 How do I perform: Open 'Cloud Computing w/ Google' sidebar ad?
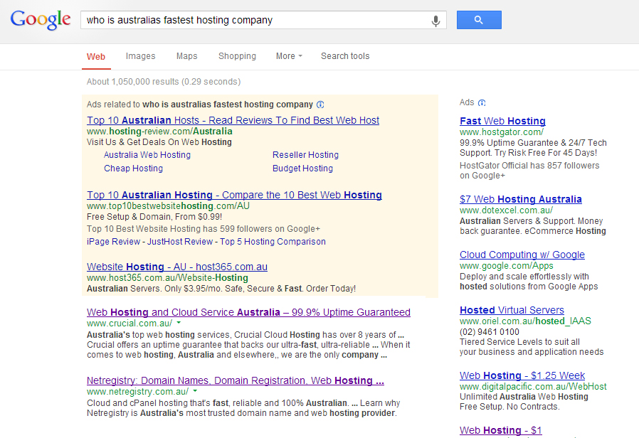(522, 255)
